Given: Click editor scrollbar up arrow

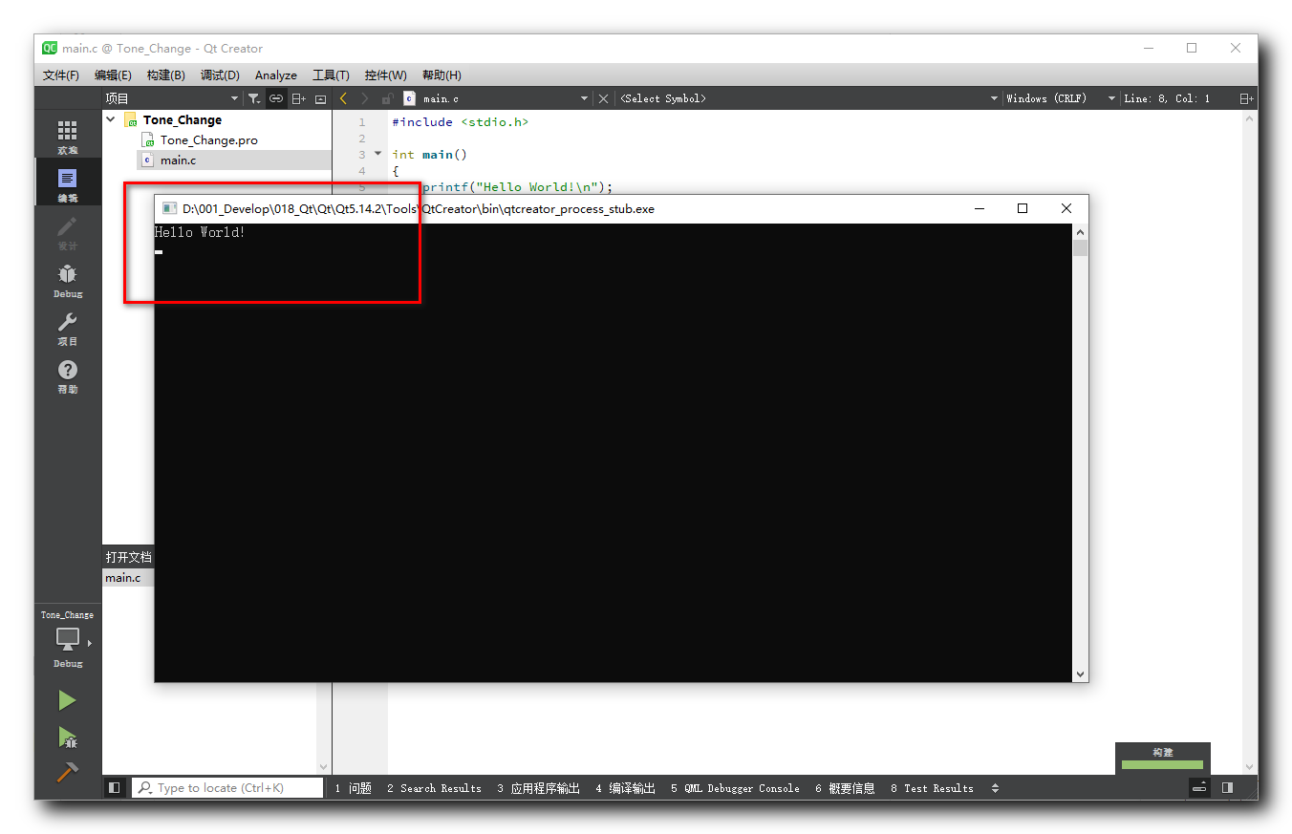Looking at the screenshot, I should click(x=1250, y=118).
